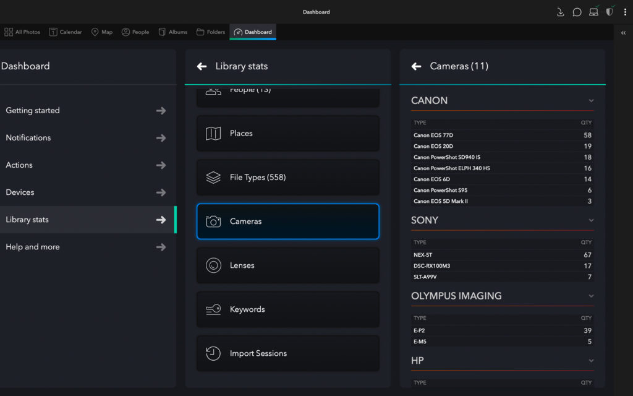This screenshot has height=396, width=633.
Task: Click the Import Sessions clock icon
Action: (213, 353)
